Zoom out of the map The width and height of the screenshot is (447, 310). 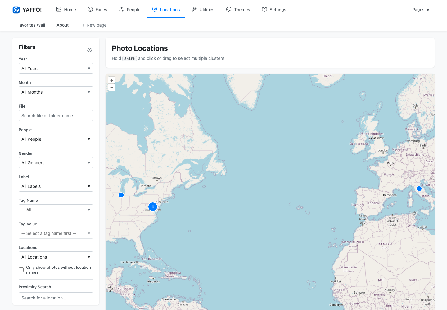pyautogui.click(x=112, y=87)
